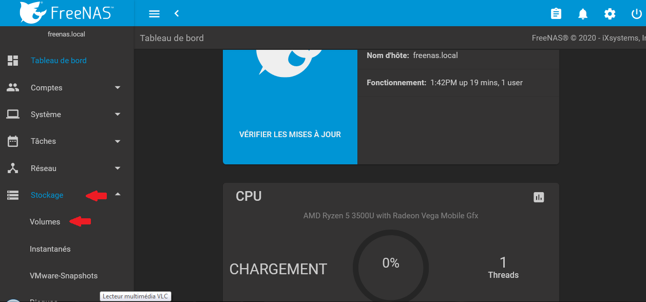Expand the Système section arrow
Screen dimensions: 646x302
(118, 115)
